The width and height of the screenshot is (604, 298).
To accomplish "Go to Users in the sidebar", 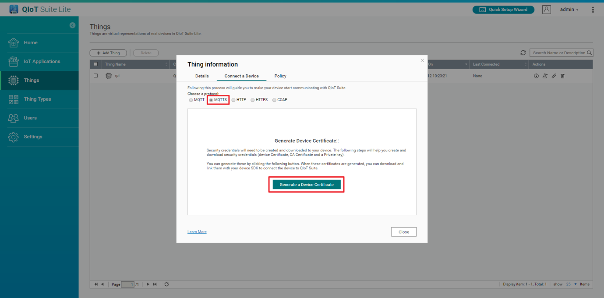I will 14,118.
